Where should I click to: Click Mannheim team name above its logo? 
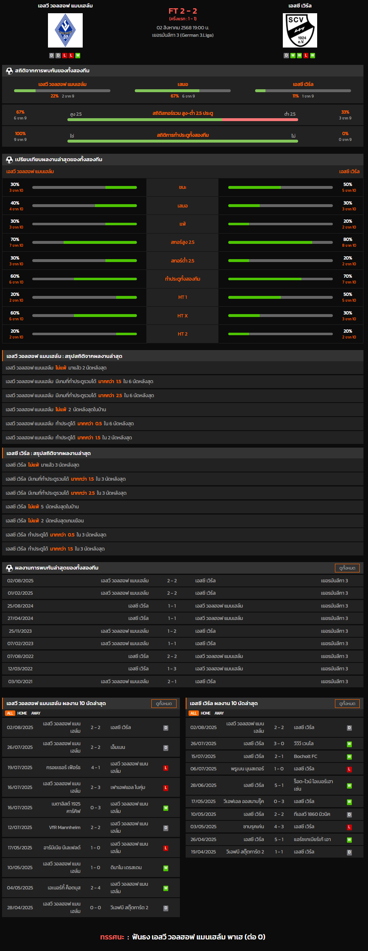65,6
